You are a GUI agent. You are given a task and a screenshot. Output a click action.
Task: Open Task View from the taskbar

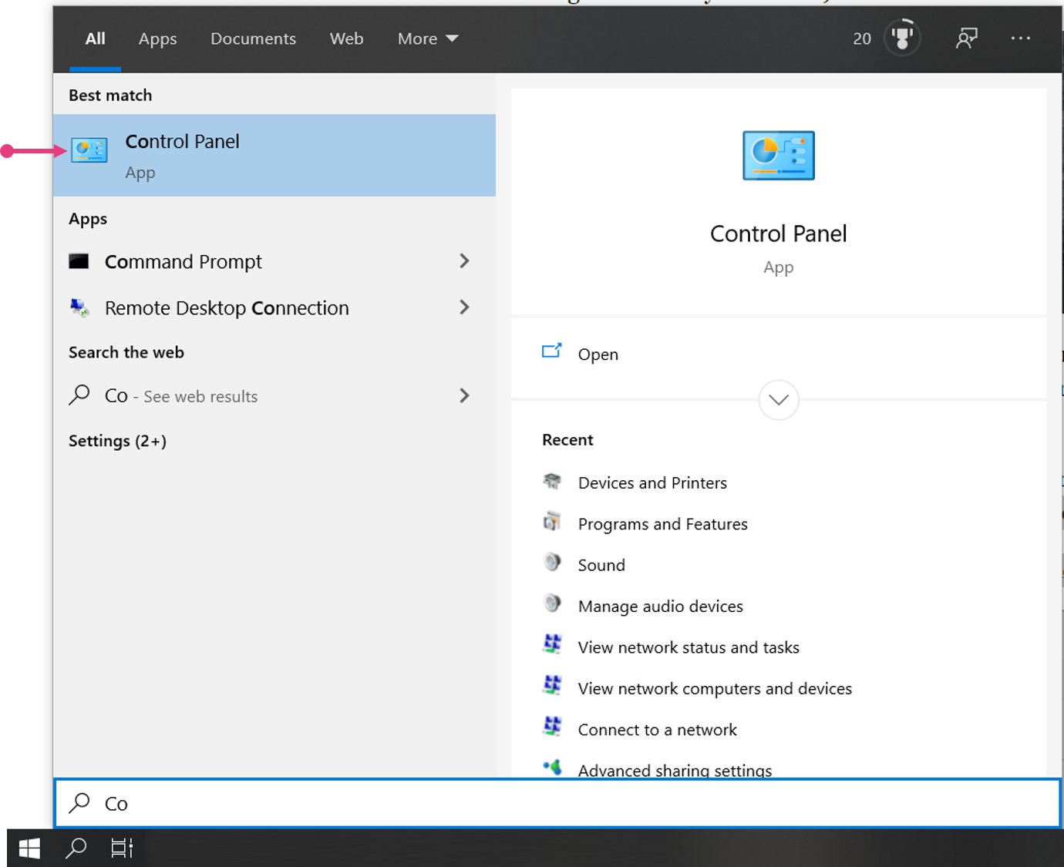122,849
